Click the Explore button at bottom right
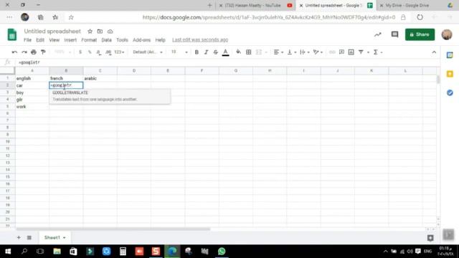The image size is (459, 258). (x=430, y=238)
